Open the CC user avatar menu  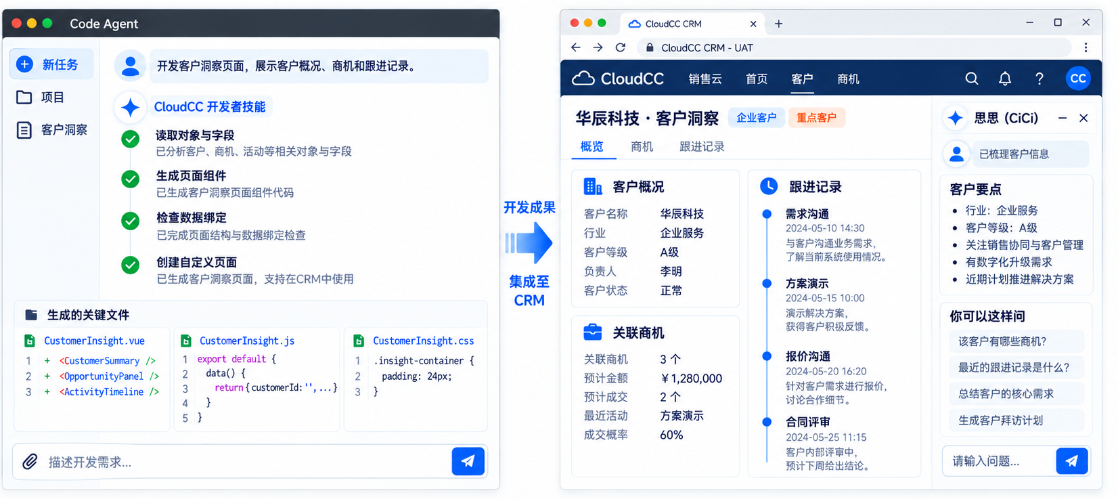tap(1078, 79)
